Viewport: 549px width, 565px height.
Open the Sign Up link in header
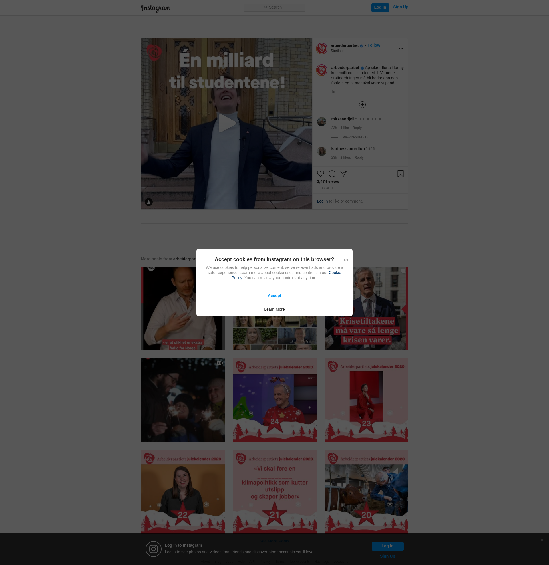coord(401,7)
